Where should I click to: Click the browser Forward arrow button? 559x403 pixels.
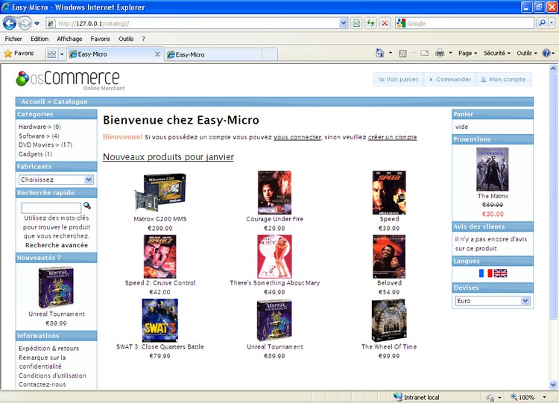25,24
